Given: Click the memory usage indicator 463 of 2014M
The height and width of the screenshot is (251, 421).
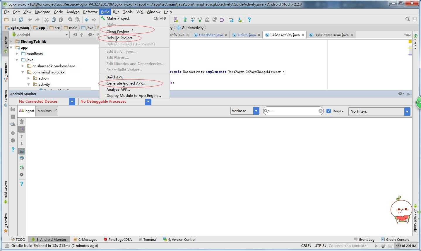Looking at the screenshot, I should click(406, 245).
